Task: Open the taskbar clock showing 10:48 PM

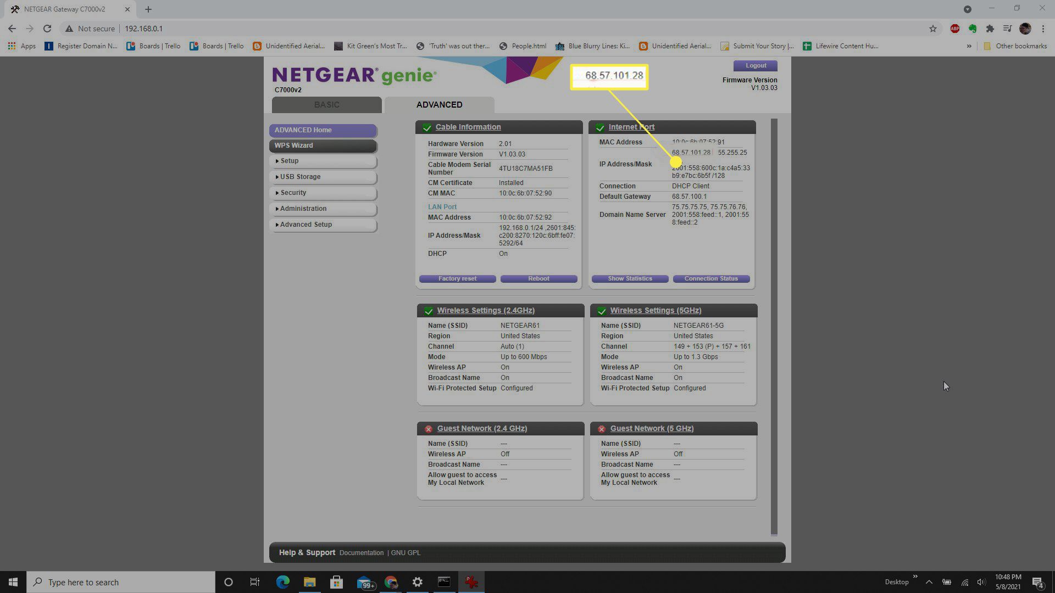Action: (x=1008, y=582)
